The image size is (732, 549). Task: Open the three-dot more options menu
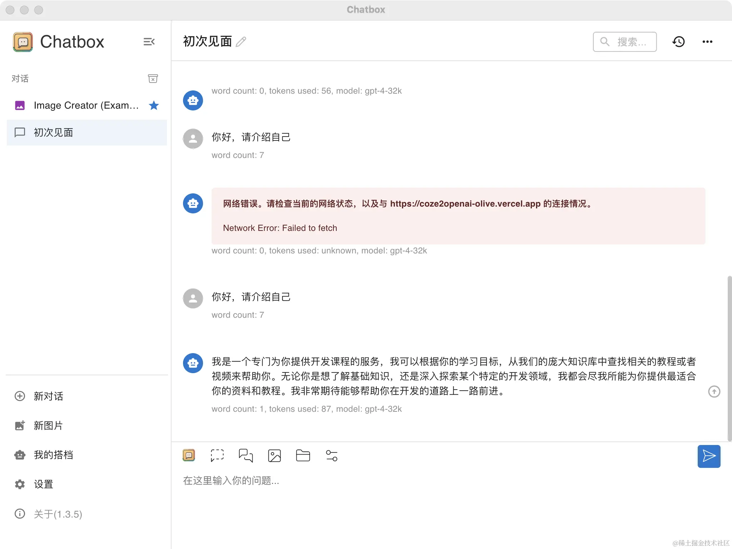pyautogui.click(x=708, y=42)
